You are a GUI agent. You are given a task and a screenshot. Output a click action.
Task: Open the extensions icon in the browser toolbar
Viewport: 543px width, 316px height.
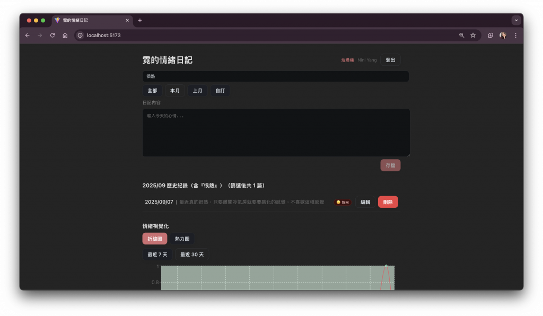[491, 36]
